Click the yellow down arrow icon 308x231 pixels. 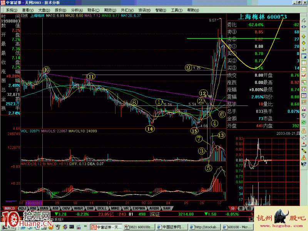click(x=304, y=43)
